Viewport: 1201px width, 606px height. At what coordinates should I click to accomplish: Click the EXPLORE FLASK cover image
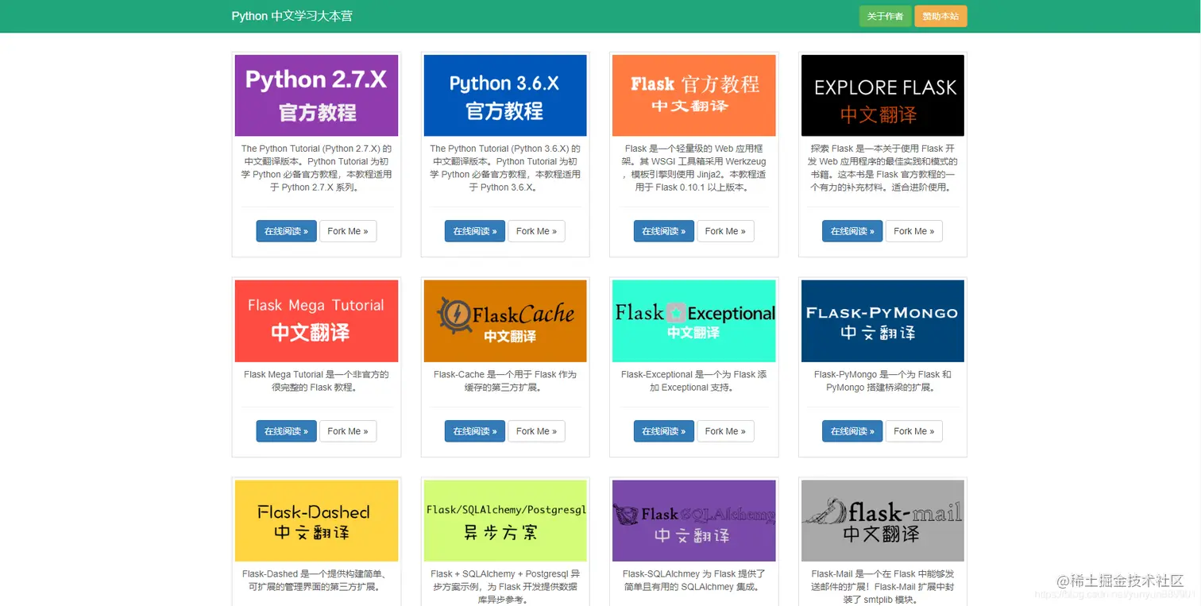click(x=882, y=95)
